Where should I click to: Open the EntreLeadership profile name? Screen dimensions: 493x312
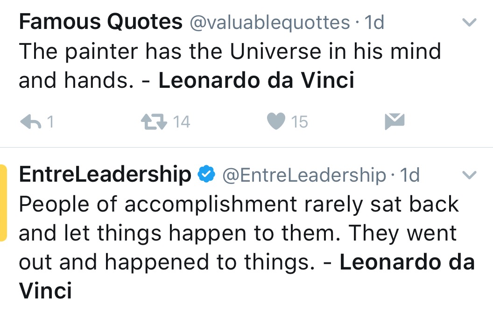105,175
